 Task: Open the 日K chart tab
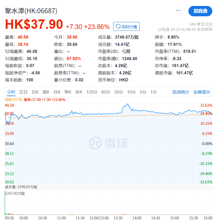(35, 92)
